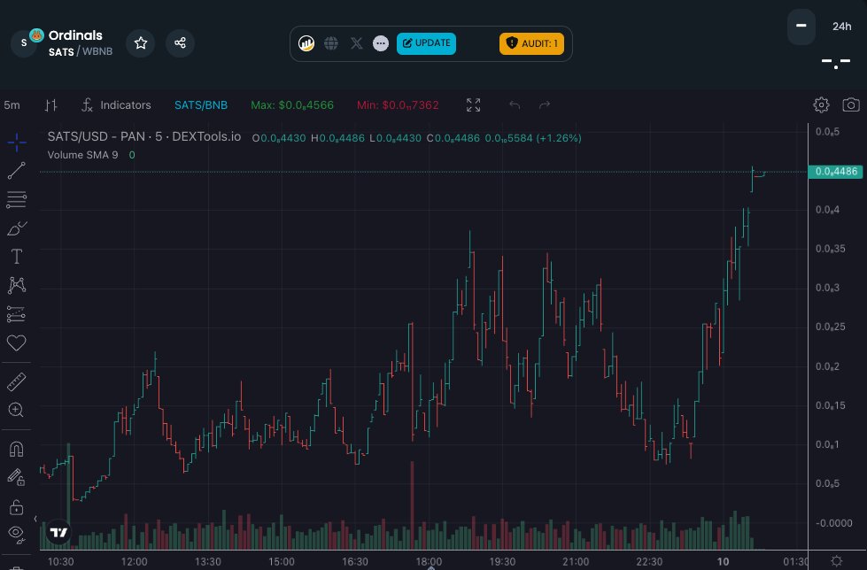Select the Text annotation tool
867x570 pixels.
(17, 257)
